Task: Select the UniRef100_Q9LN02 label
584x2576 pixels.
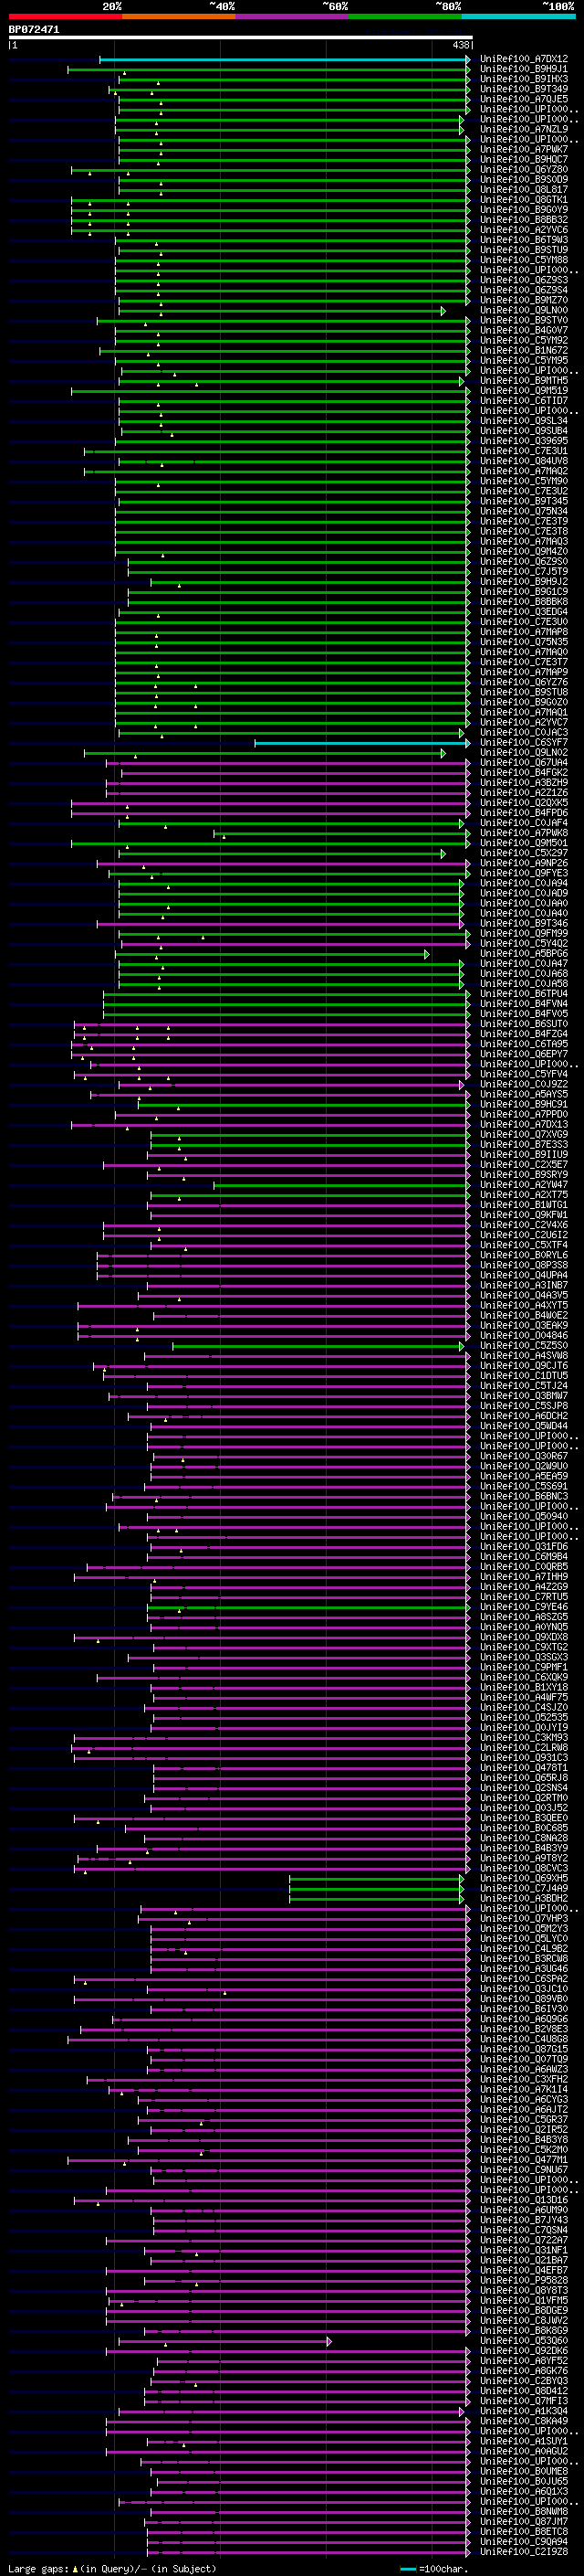Action: [523, 753]
